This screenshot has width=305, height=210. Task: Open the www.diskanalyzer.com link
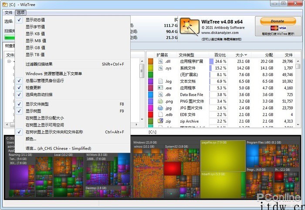pyautogui.click(x=220, y=33)
